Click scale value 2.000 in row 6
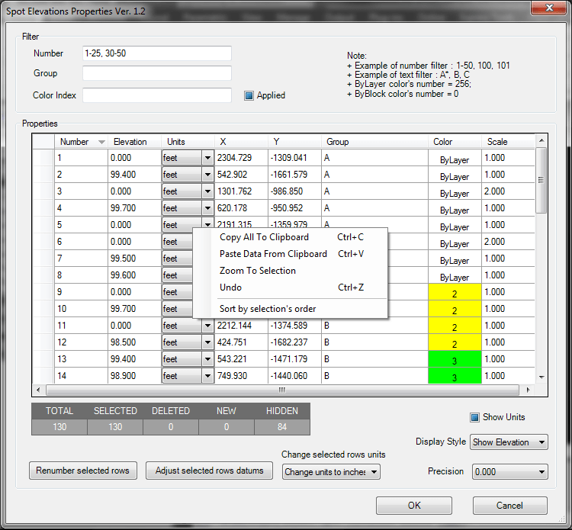 (x=508, y=242)
